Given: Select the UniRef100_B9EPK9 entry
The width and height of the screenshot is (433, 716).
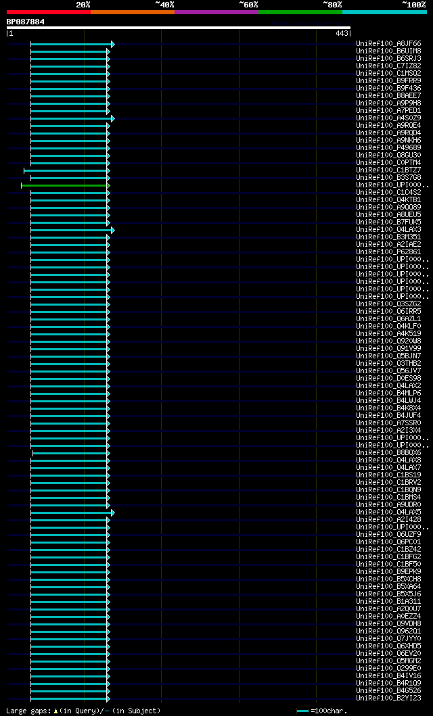Looking at the screenshot, I should click(389, 572).
